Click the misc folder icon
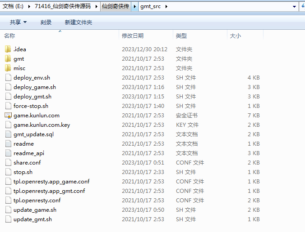 tap(8, 68)
